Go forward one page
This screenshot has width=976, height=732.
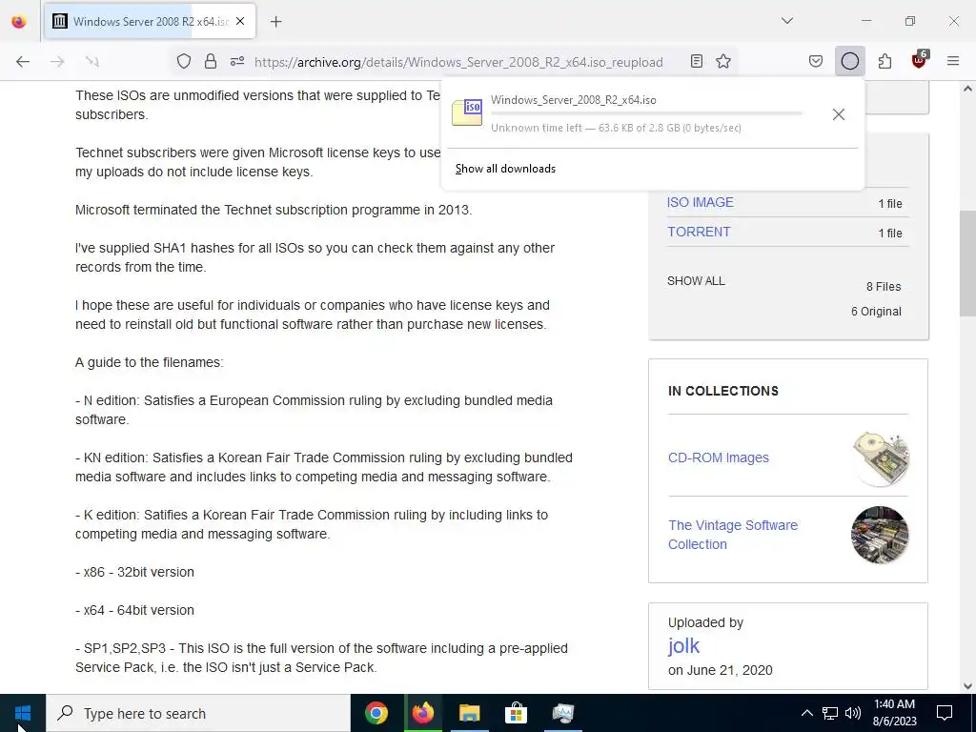57,61
